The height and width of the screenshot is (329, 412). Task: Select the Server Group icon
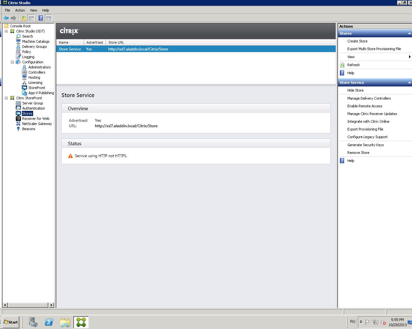click(x=18, y=103)
